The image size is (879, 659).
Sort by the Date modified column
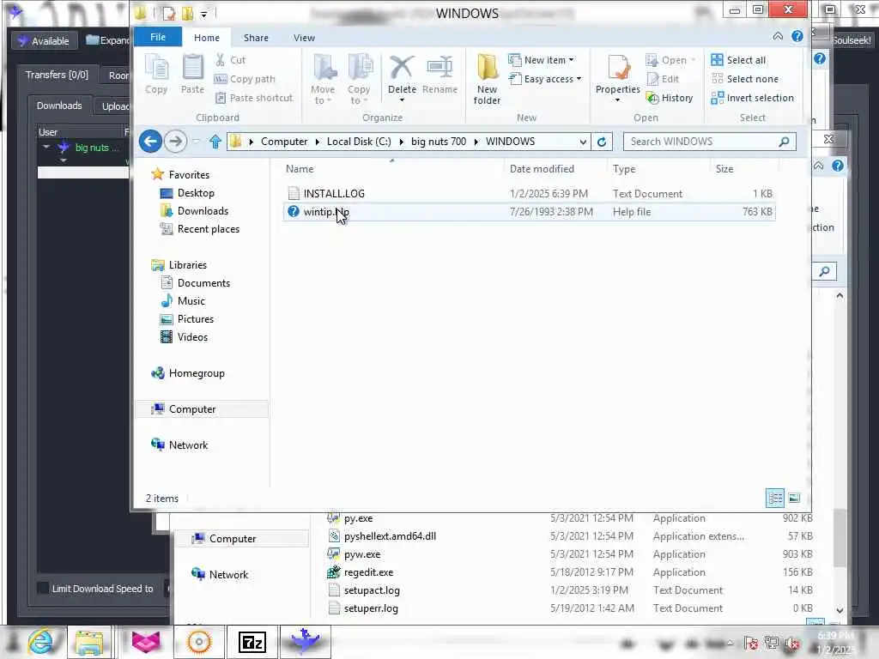555,169
